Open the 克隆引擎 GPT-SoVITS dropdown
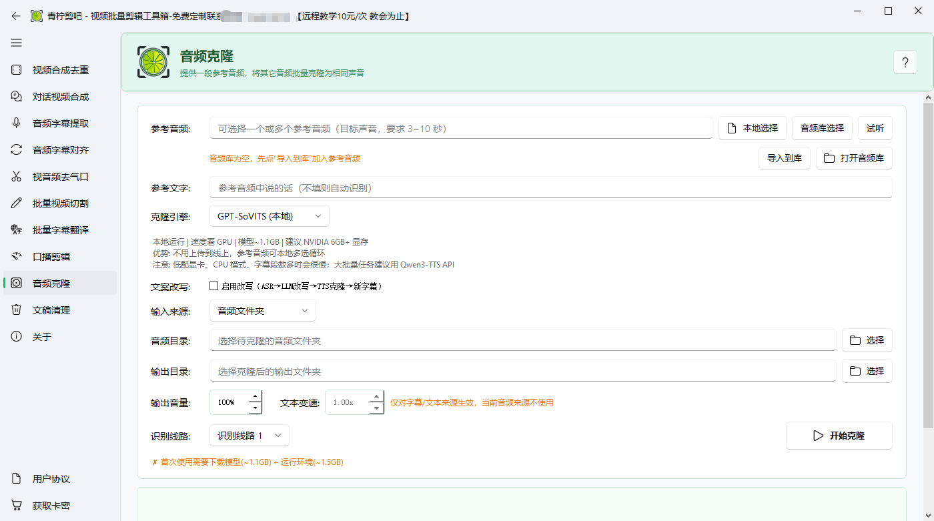This screenshot has width=934, height=521. (269, 216)
